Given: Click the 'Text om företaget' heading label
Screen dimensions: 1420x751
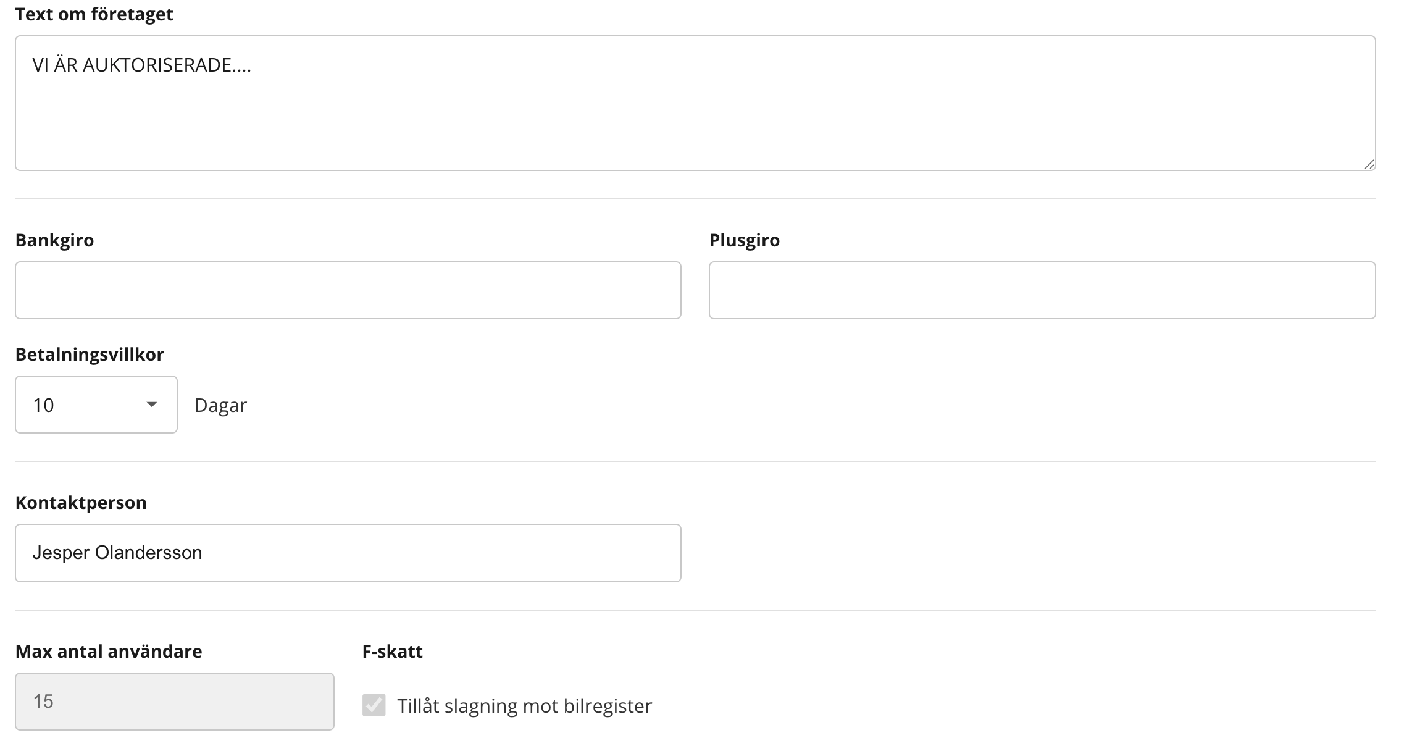Looking at the screenshot, I should pyautogui.click(x=94, y=14).
